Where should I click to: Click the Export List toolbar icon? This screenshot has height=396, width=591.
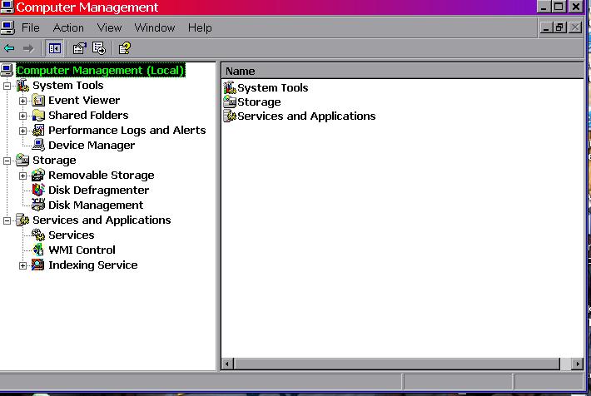pyautogui.click(x=99, y=48)
